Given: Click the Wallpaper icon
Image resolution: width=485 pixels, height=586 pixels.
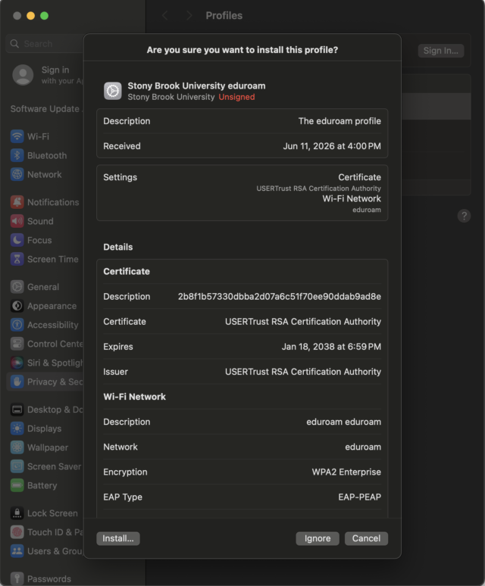Looking at the screenshot, I should tap(17, 447).
